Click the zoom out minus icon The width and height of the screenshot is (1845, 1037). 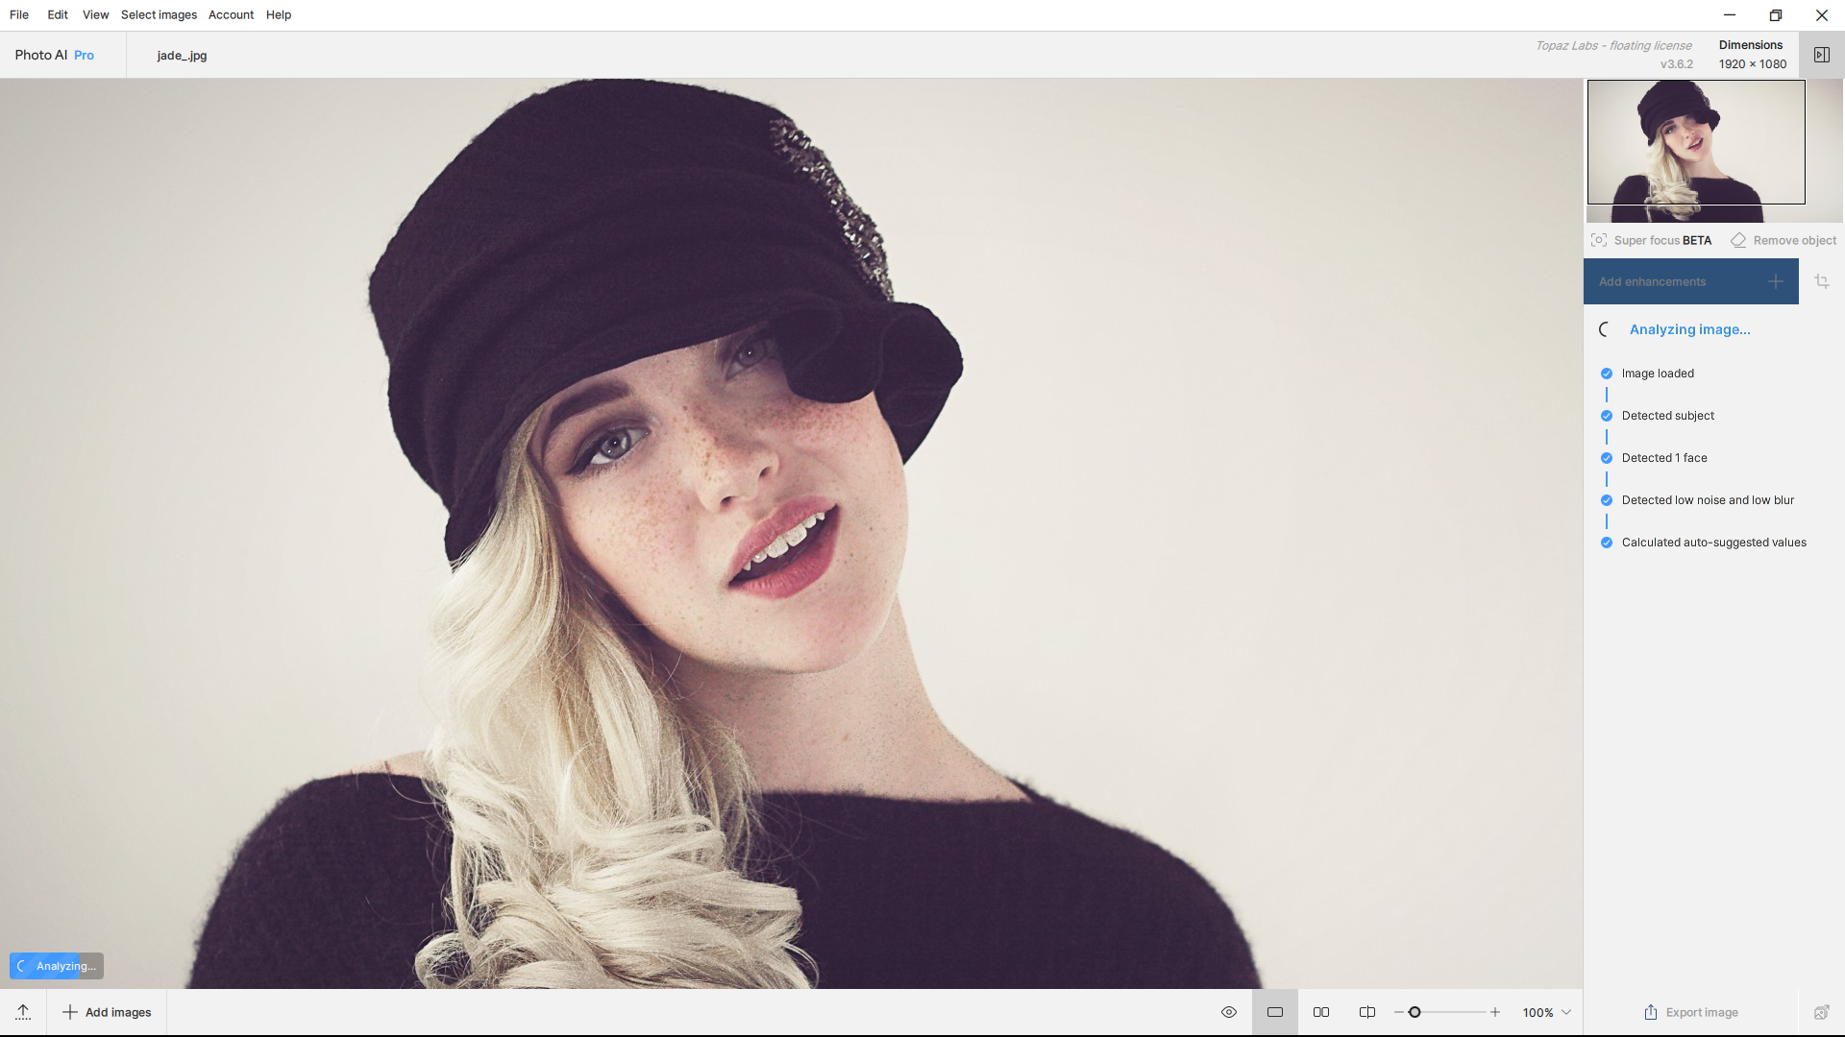(1398, 1012)
